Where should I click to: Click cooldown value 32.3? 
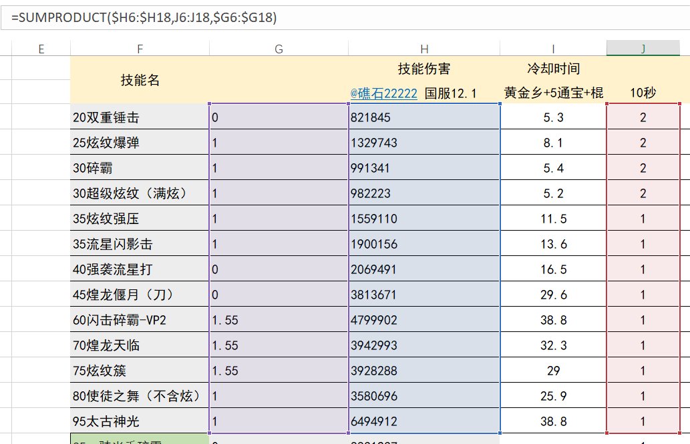[x=553, y=345]
